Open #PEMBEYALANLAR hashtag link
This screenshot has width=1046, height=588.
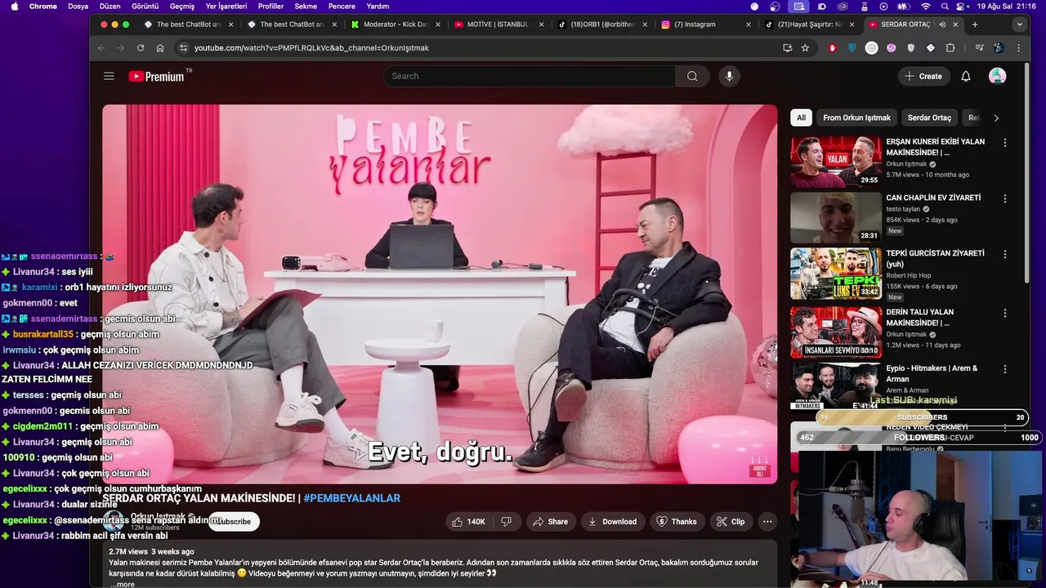click(x=351, y=498)
